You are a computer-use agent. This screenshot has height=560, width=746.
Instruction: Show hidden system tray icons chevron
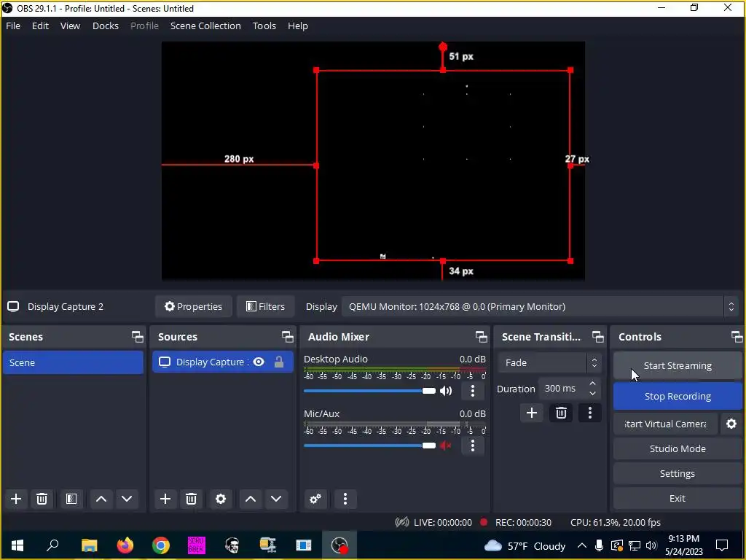581,545
